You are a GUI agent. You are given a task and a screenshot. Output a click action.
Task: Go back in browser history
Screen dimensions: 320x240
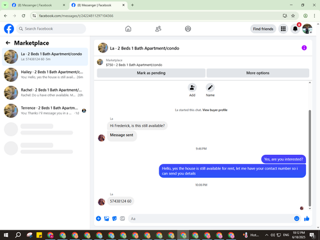6,16
